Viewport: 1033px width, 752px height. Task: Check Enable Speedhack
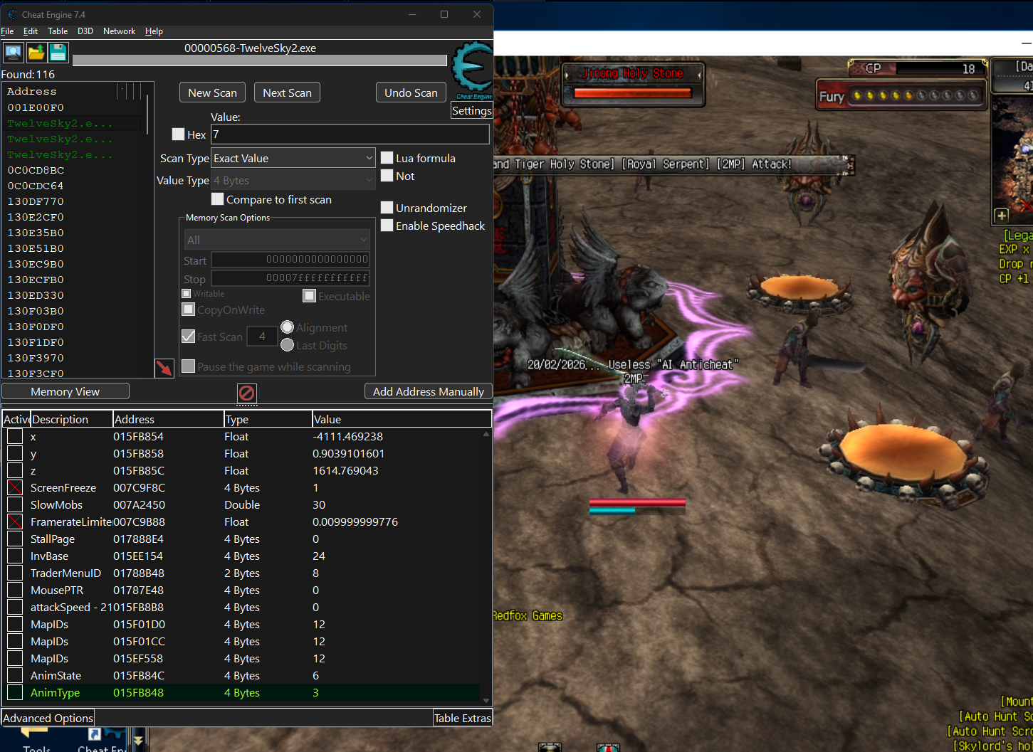tap(387, 225)
